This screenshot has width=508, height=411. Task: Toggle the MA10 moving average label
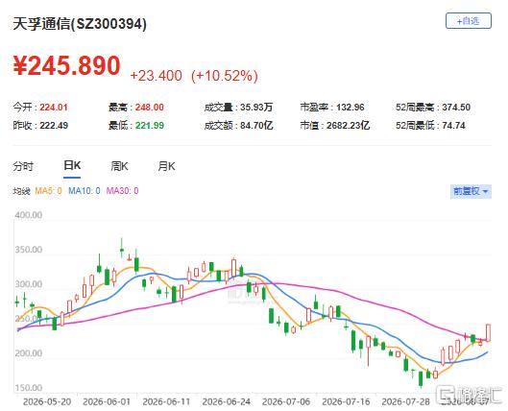85,191
